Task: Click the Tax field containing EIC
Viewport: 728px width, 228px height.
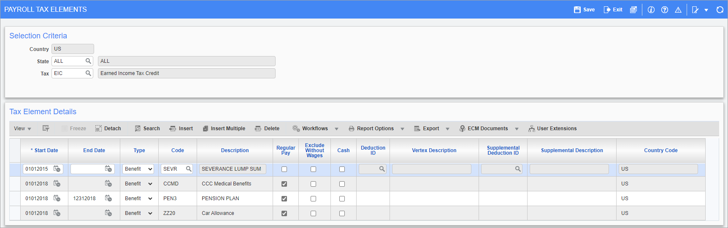Action: coord(68,73)
